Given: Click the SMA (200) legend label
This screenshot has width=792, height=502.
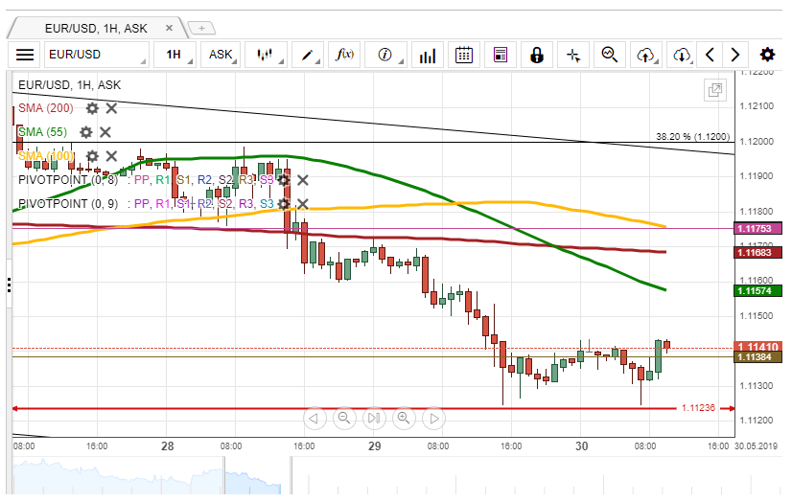Looking at the screenshot, I should [46, 108].
